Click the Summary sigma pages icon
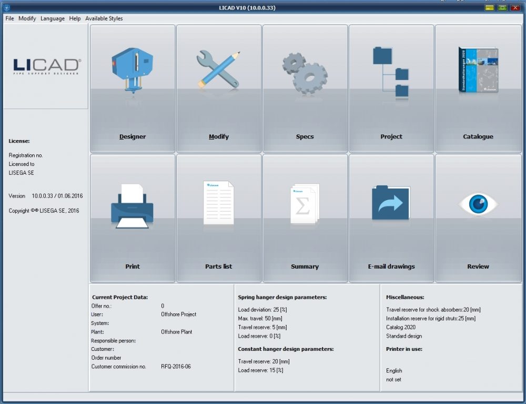The height and width of the screenshot is (404, 526). tap(305, 204)
